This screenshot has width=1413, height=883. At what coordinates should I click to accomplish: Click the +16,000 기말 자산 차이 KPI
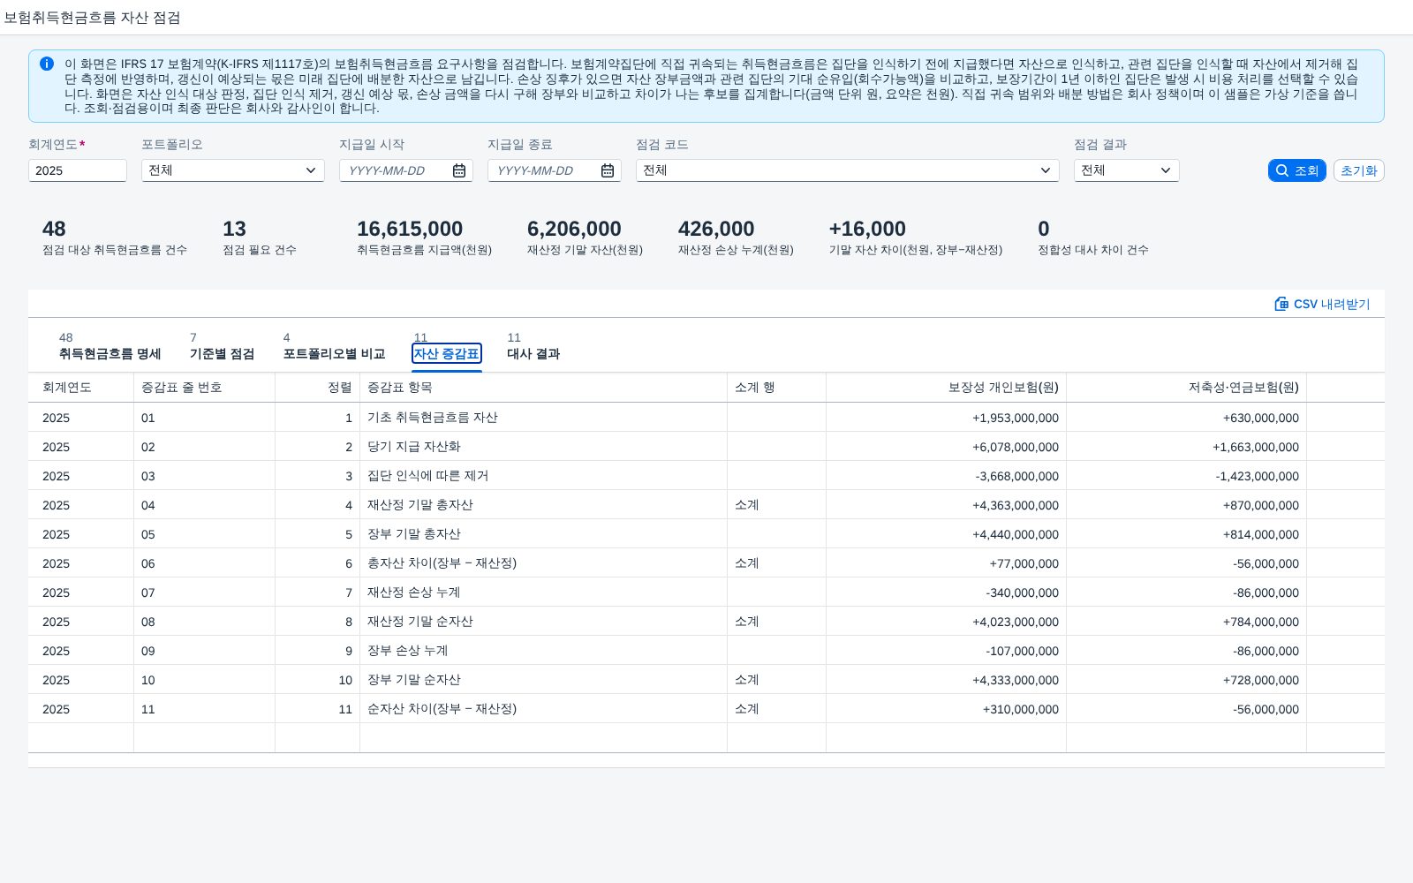coord(916,238)
